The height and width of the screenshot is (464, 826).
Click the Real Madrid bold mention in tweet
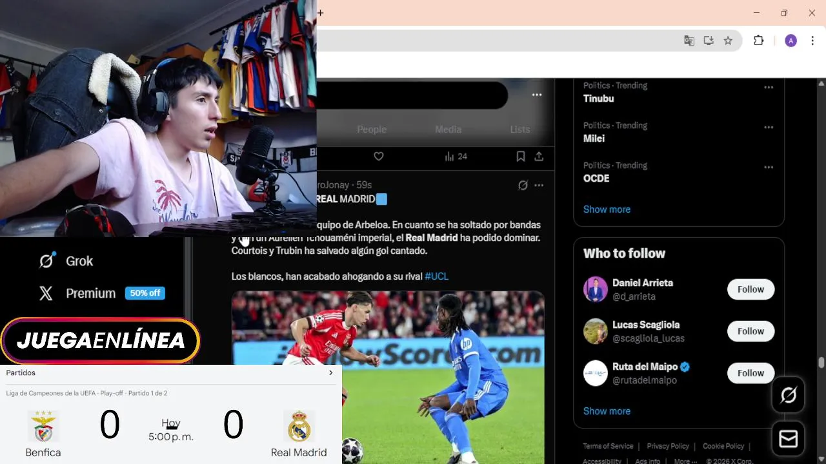[x=432, y=238]
